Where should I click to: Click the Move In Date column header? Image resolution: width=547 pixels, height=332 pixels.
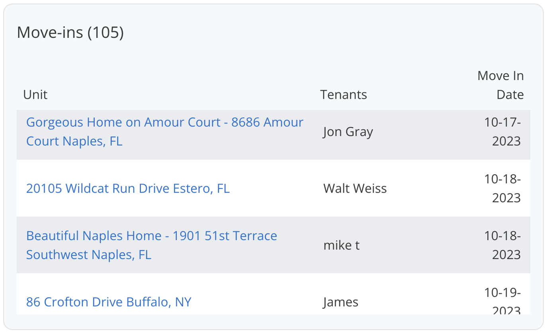500,85
